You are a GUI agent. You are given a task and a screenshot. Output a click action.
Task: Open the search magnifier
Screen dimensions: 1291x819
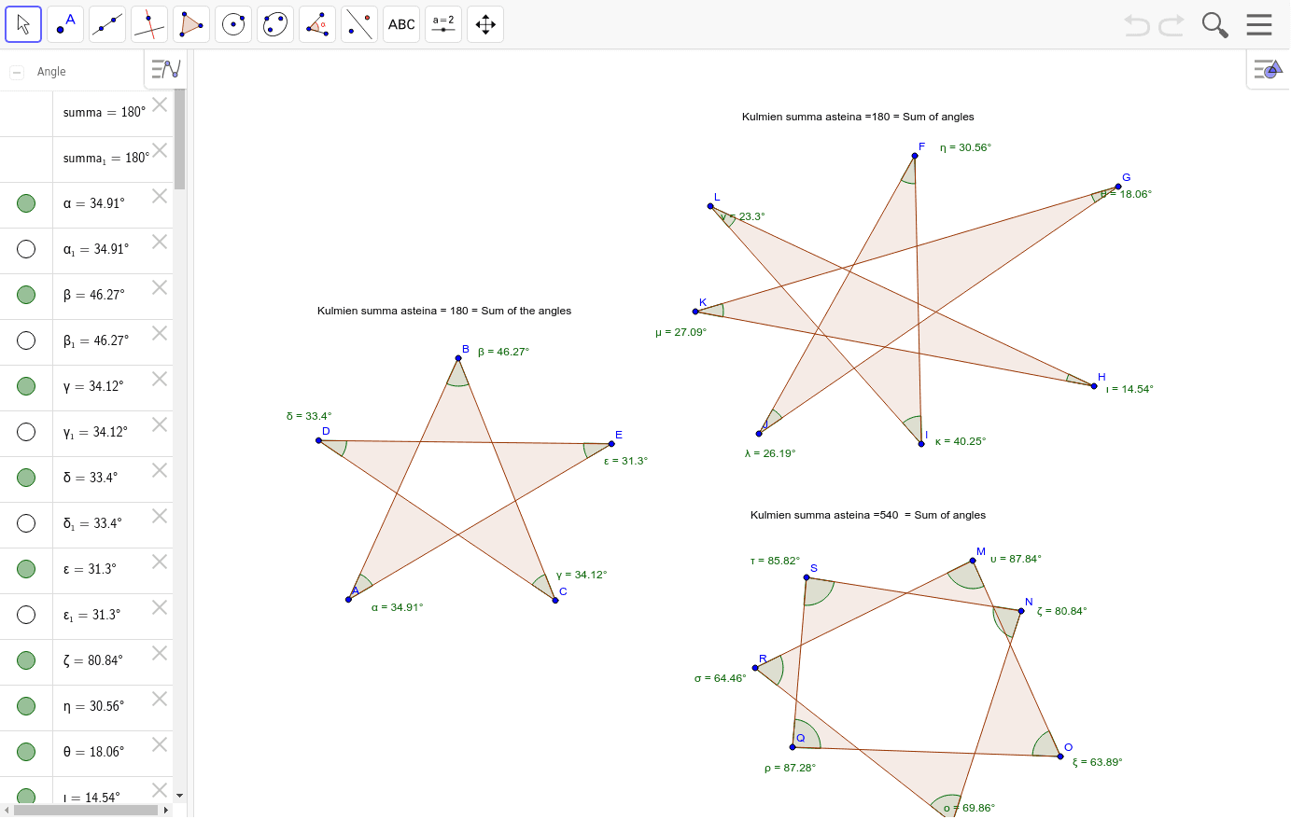click(1214, 25)
